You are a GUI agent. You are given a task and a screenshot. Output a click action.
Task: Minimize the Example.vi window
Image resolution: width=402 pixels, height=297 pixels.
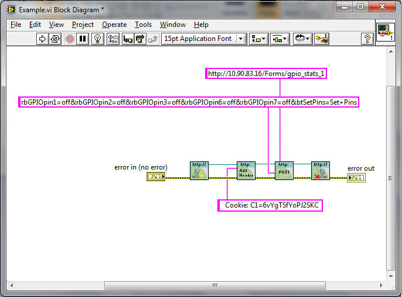[x=345, y=7]
